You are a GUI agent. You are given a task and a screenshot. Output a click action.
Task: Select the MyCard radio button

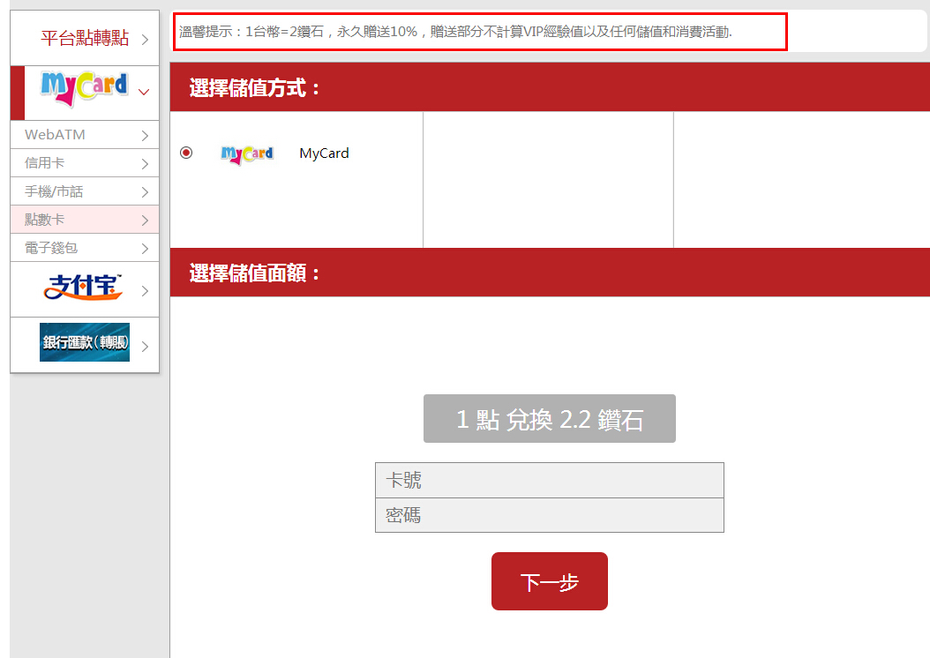186,153
